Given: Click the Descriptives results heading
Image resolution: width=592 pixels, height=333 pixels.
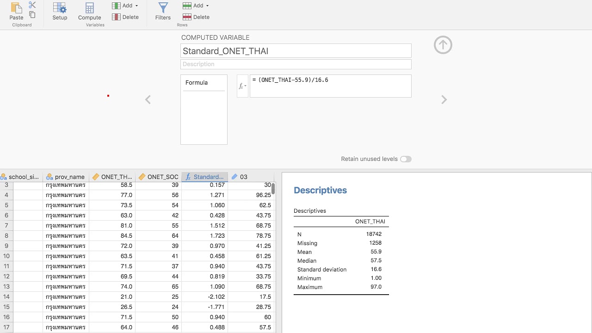Looking at the screenshot, I should pos(320,190).
